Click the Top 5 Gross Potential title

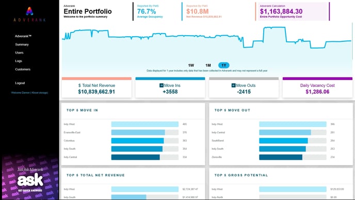(x=241, y=175)
